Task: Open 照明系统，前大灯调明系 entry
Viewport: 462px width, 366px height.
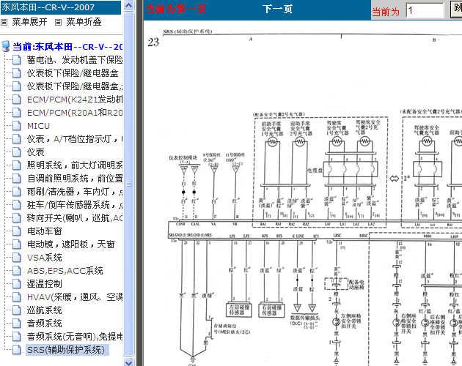Action: point(75,165)
